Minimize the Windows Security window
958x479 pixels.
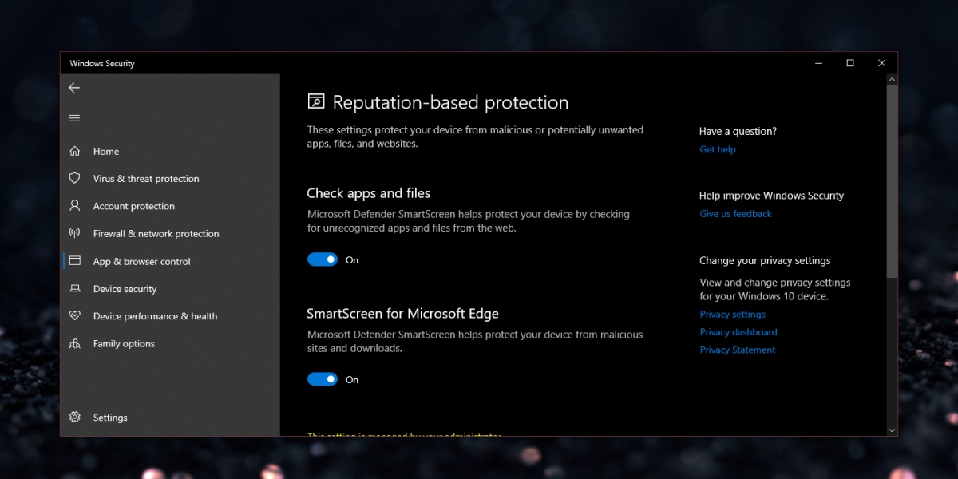(819, 63)
